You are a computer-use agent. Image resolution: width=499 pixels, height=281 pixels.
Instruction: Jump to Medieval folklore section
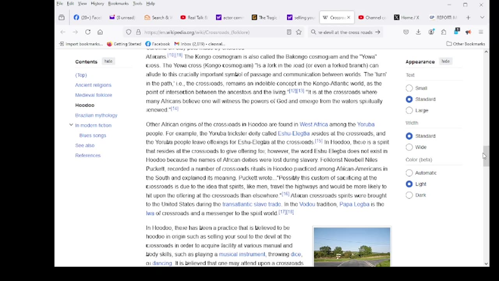click(94, 95)
